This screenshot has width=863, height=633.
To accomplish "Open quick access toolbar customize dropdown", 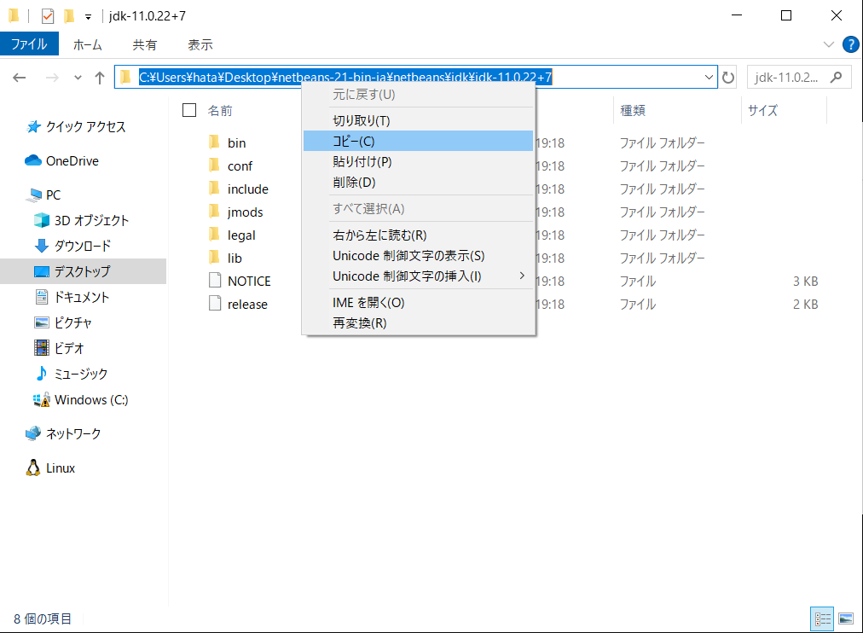I will [88, 17].
